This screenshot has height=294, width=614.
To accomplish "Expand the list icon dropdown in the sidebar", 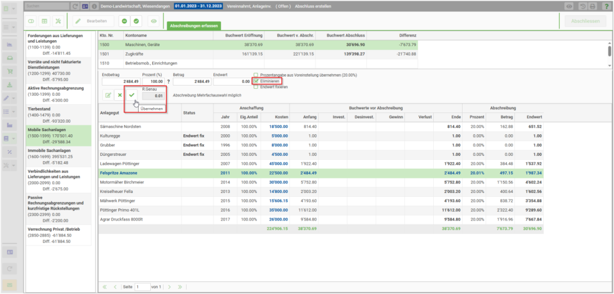I will (13, 112).
